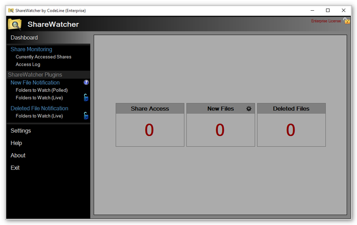Click the lock icon beside Deleted File Folders to Watch (Live)
This screenshot has width=357, height=225.
86,116
